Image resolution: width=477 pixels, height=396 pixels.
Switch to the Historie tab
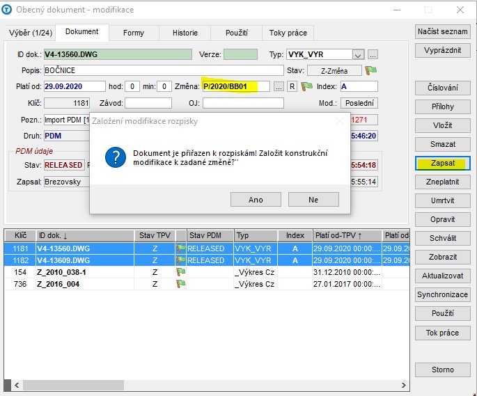point(185,33)
